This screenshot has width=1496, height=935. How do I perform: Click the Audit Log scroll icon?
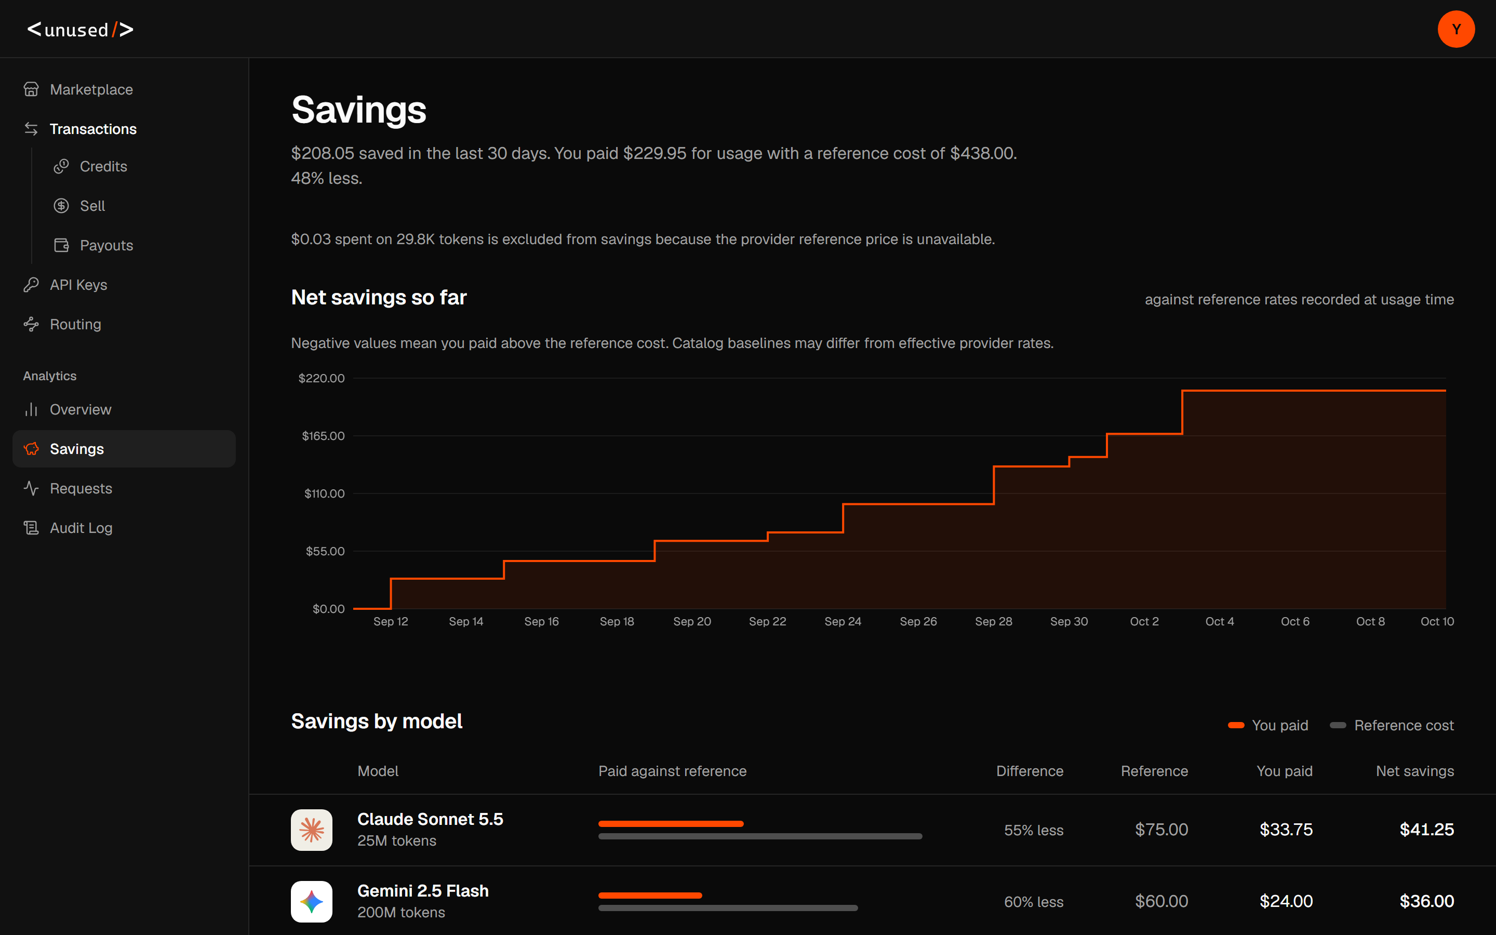31,528
